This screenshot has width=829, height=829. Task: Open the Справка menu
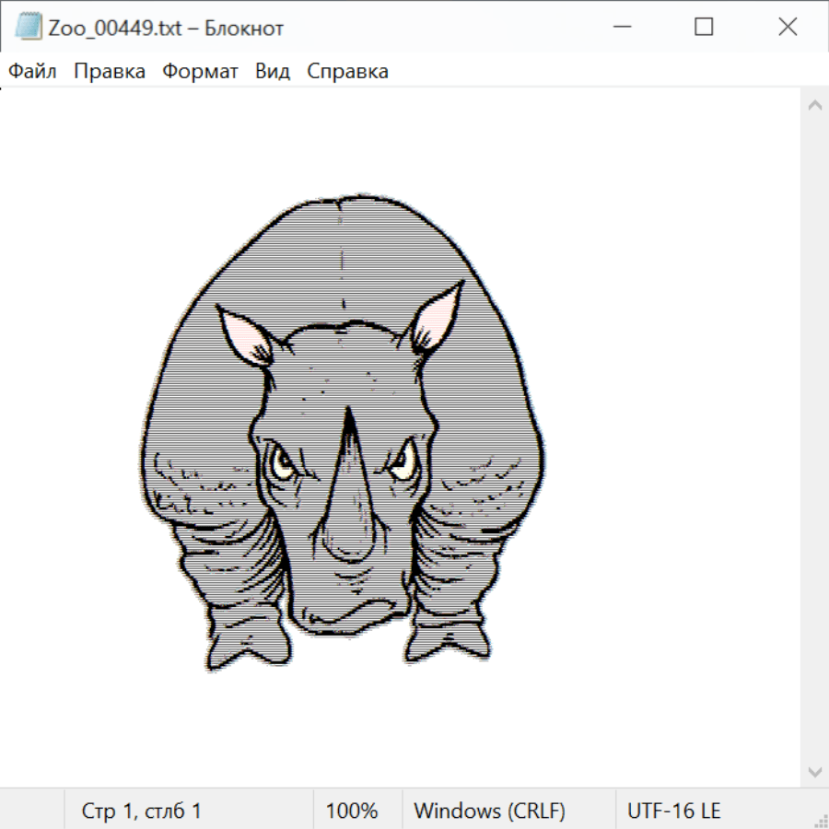pos(347,72)
